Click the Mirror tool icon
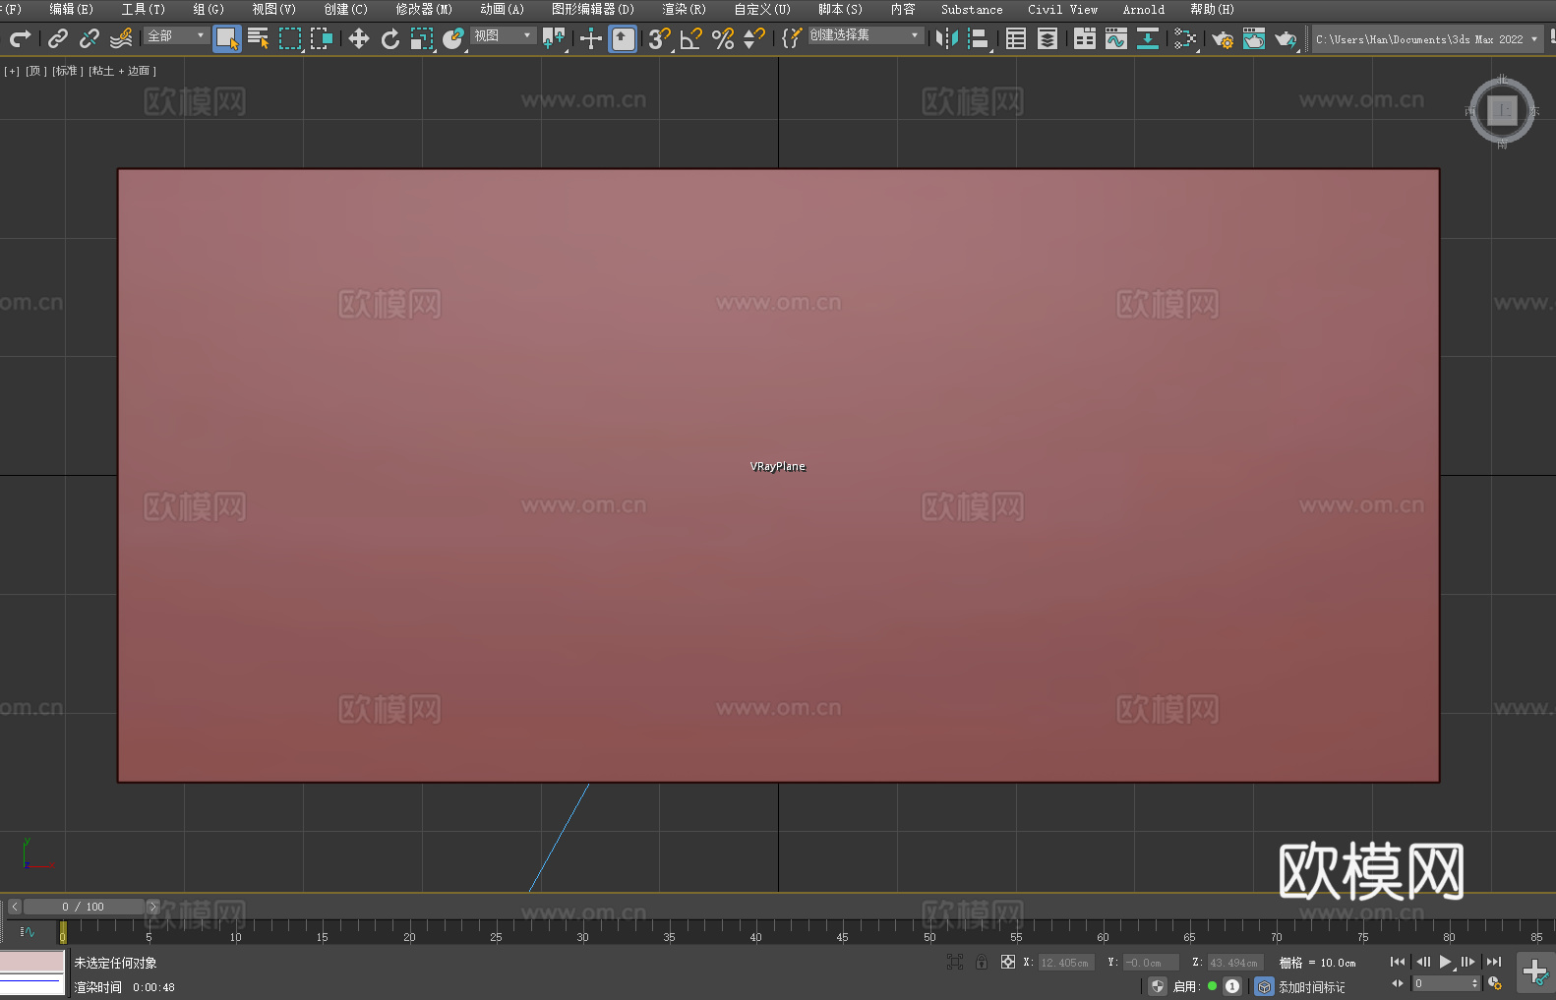This screenshot has width=1556, height=1000. point(946,38)
